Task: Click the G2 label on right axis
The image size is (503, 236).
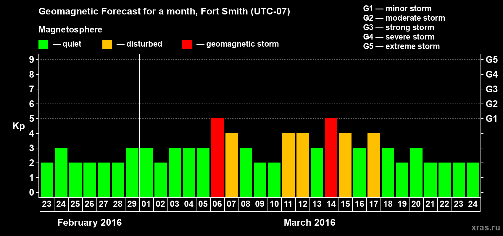Action: (x=492, y=104)
